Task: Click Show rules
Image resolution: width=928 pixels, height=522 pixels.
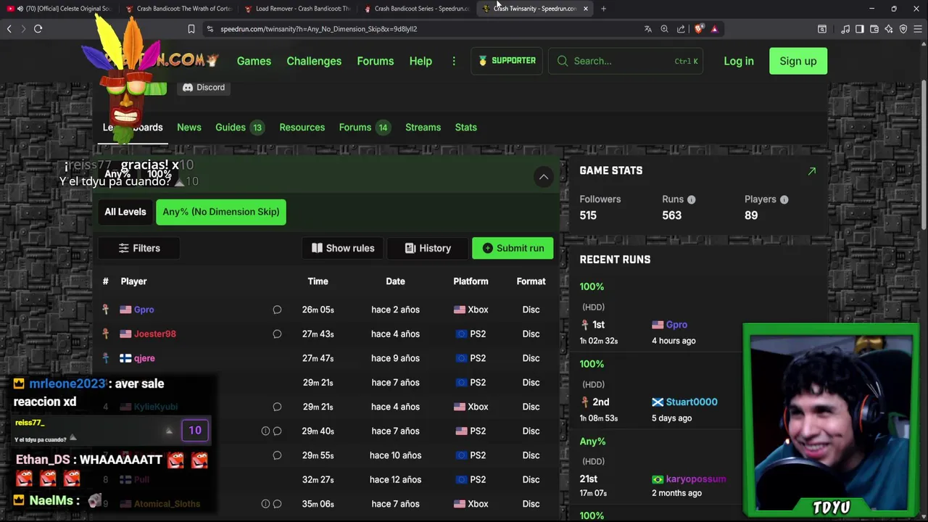Action: tap(343, 248)
